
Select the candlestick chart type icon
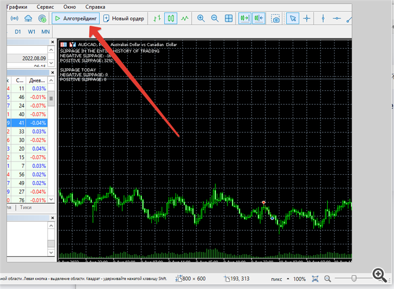click(171, 18)
